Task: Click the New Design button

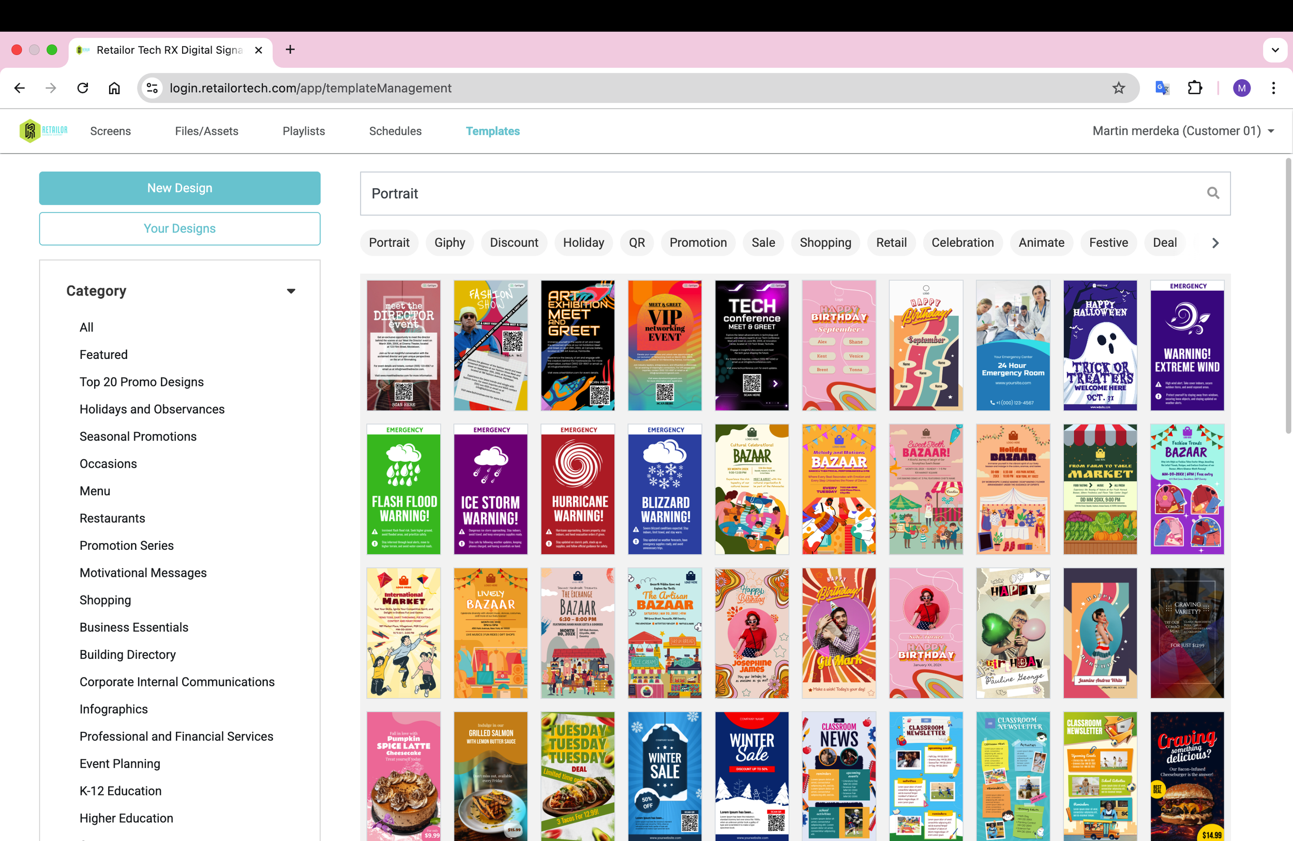Action: (179, 188)
